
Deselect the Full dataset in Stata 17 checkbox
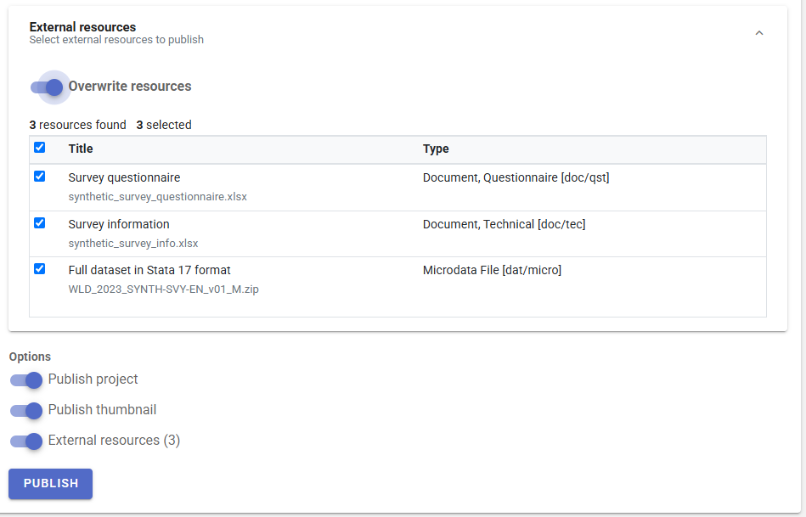40,269
